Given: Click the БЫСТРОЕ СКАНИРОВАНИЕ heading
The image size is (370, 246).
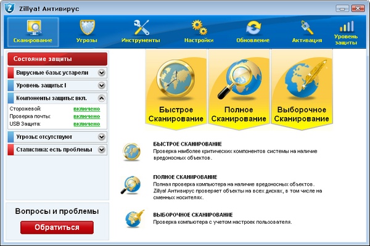Looking at the screenshot, I should (187, 144).
